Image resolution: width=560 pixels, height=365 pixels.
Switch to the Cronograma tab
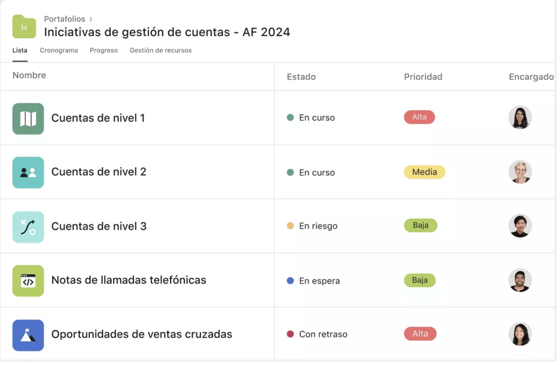tap(59, 50)
